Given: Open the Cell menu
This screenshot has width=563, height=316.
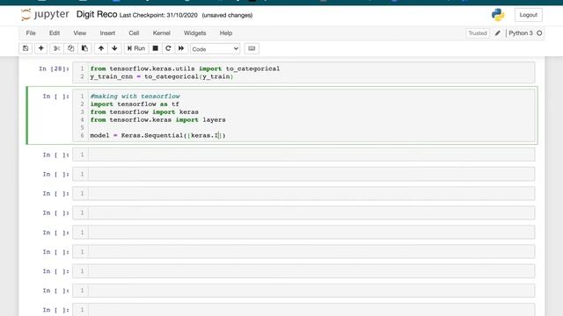Looking at the screenshot, I should [134, 33].
